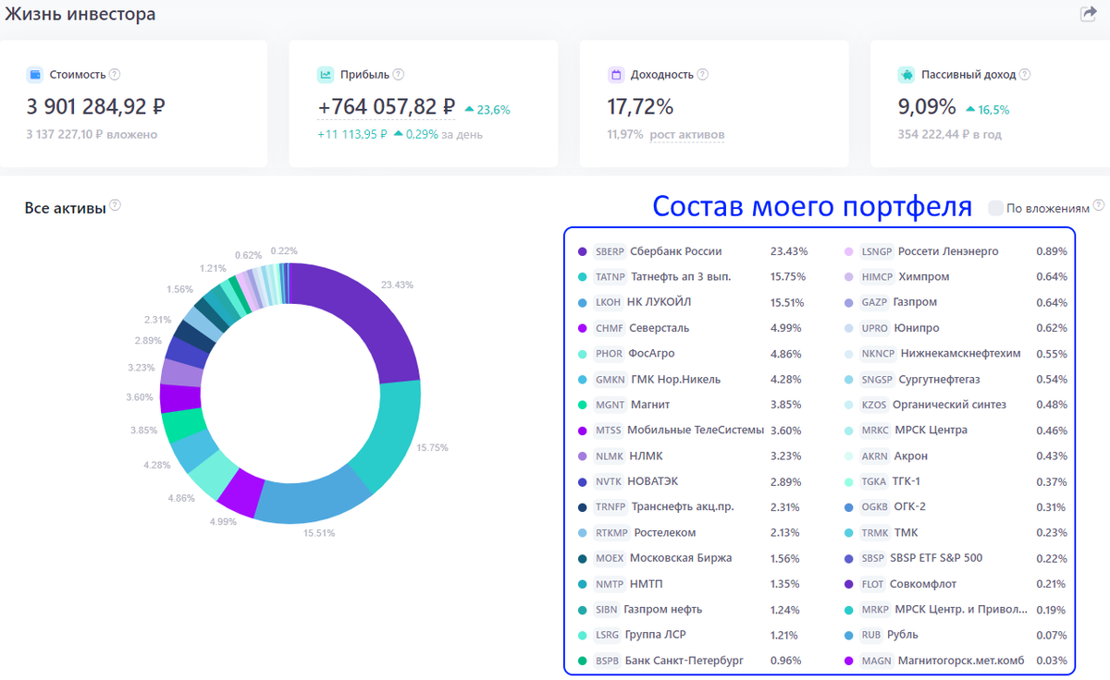
Task: Select the Акрон asset row
Action: point(956,455)
